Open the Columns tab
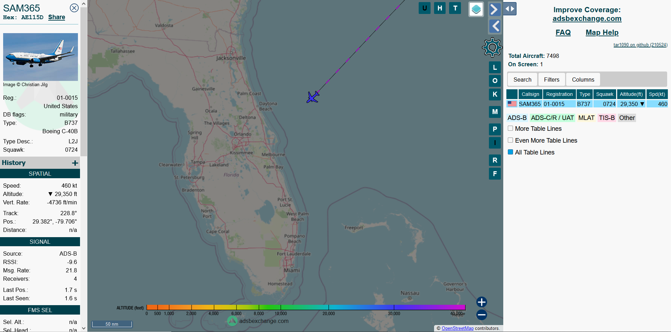Image resolution: width=671 pixels, height=332 pixels. point(583,80)
